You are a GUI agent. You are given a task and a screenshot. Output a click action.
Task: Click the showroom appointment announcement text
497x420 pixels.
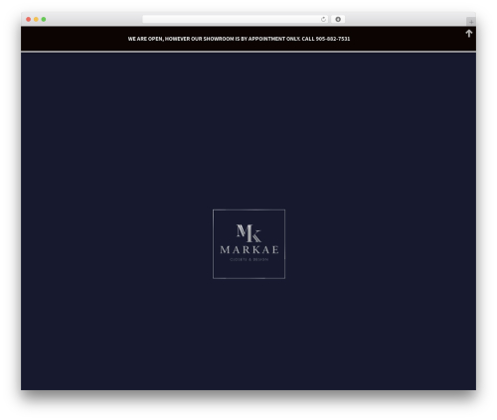coord(239,39)
